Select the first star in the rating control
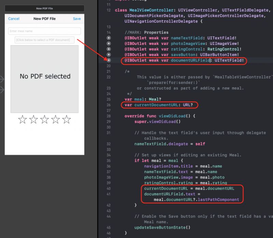Screen dimensions: 273x238 (x=23, y=120)
